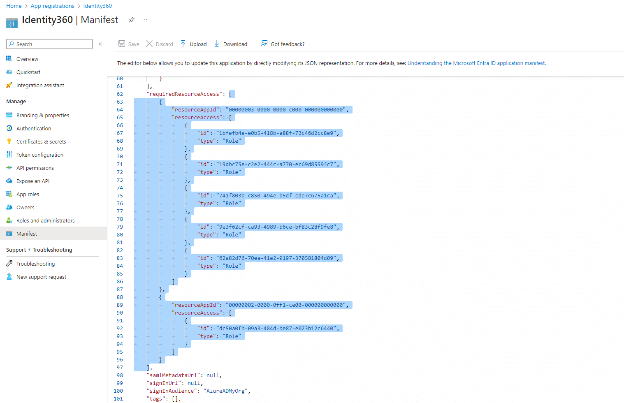
Task: Open the Troubleshooting section
Action: pyautogui.click(x=34, y=263)
